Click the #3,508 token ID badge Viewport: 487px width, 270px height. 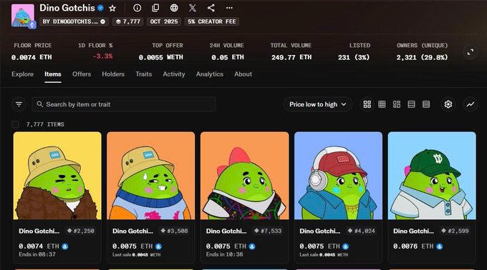(174, 231)
